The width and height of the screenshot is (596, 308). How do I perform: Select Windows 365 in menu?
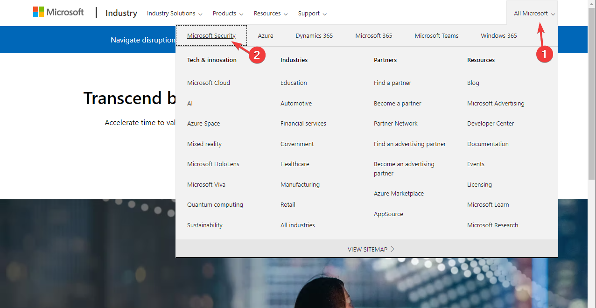pyautogui.click(x=499, y=35)
